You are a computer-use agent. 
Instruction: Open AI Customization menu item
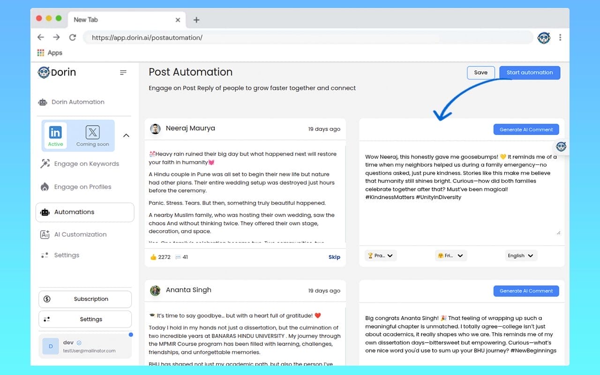[x=80, y=234]
